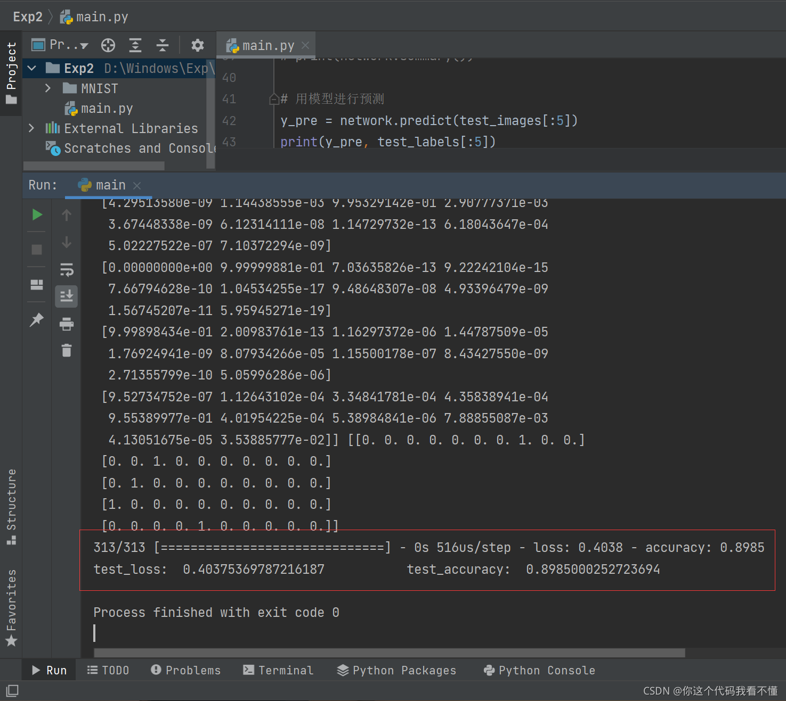Click Exp2 in the navigation breadcrumb
The image size is (786, 701).
click(28, 17)
